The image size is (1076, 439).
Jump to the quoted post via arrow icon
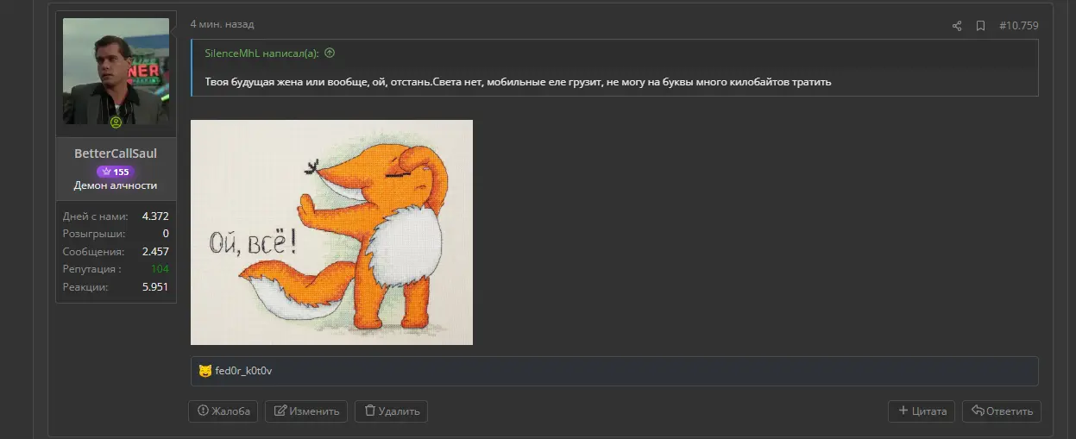pos(330,53)
